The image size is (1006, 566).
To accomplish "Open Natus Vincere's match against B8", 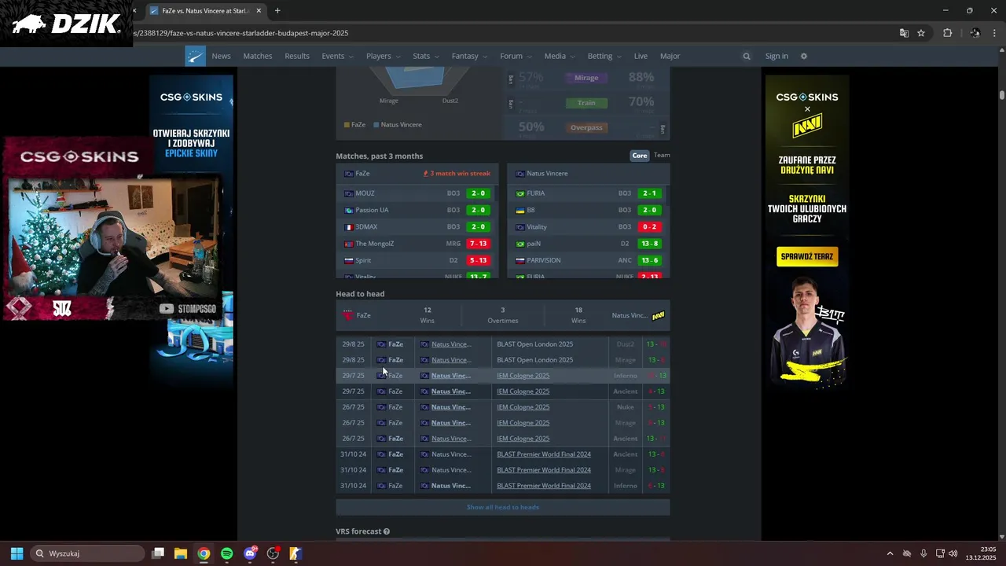I will coord(589,210).
